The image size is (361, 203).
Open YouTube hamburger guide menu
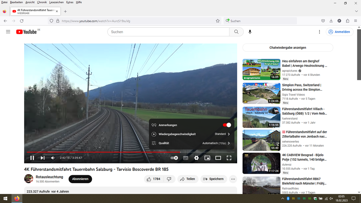pos(8,32)
